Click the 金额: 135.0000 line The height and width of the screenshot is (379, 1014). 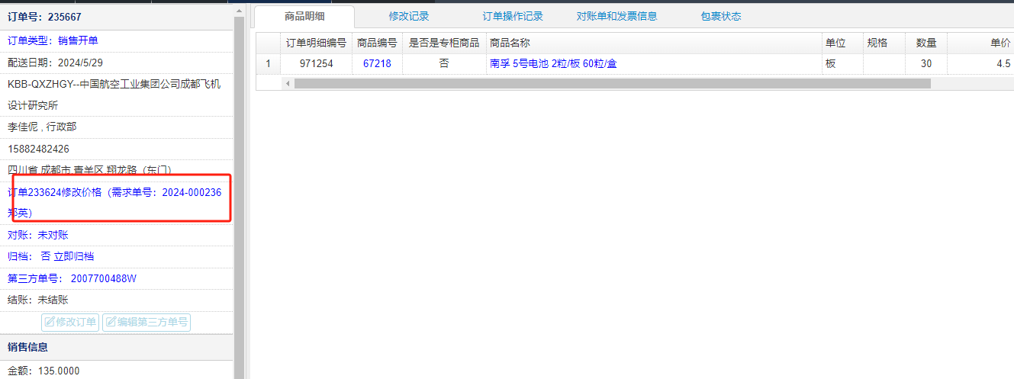pos(43,371)
